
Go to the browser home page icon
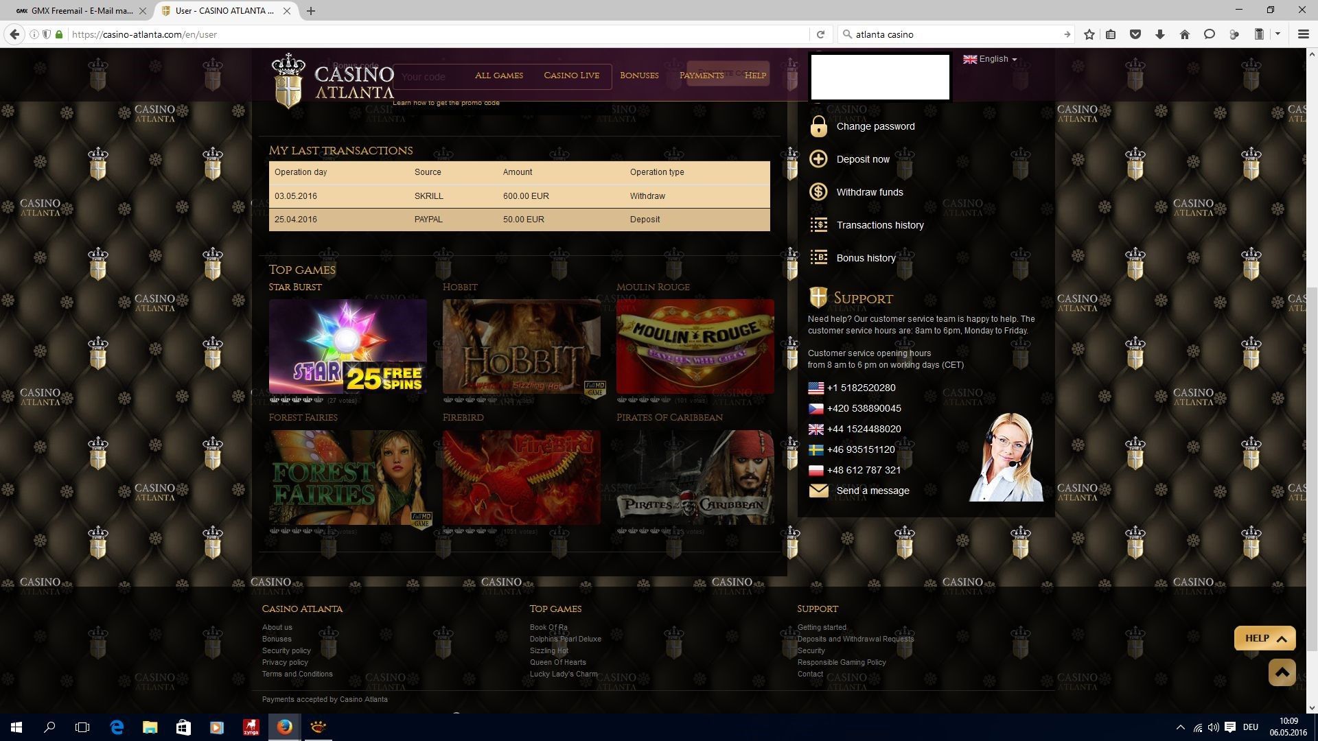click(x=1185, y=34)
